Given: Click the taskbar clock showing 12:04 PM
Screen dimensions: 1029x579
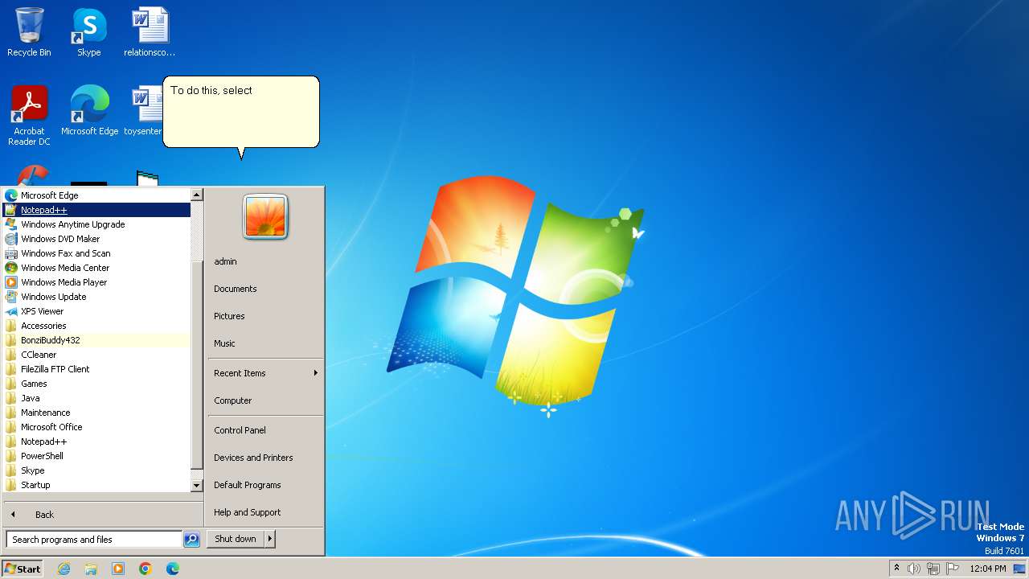Looking at the screenshot, I should [x=988, y=569].
